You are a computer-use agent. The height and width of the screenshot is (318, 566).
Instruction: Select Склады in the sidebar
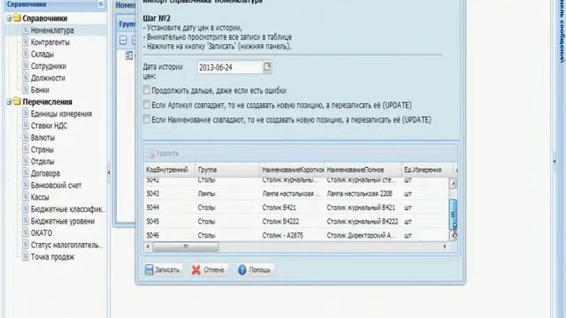(42, 54)
